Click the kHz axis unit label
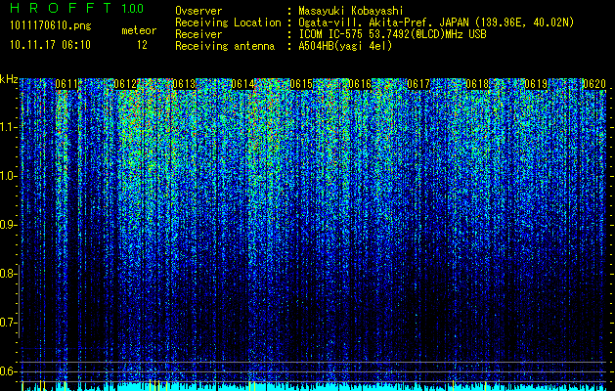 (9, 79)
